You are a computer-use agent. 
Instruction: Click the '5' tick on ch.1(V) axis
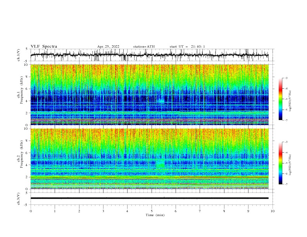coord(27,49)
